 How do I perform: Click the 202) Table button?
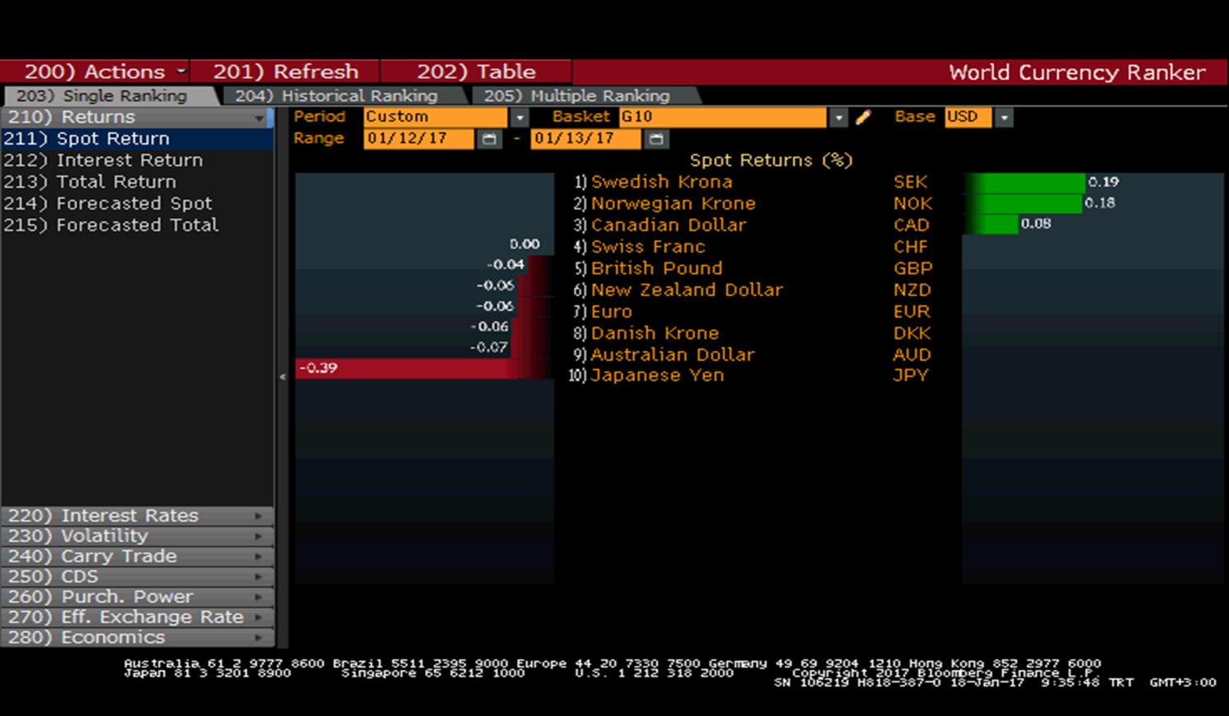point(476,72)
